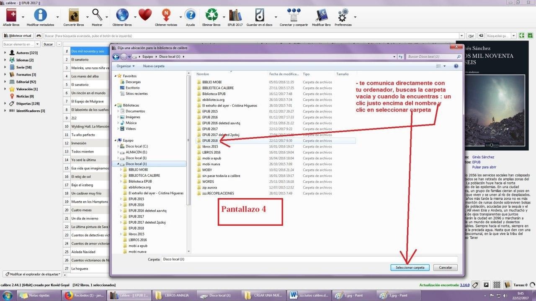This screenshot has height=301, width=536.
Task: Click Nueva carpeta in the dialog toolbar
Action: coord(154,66)
